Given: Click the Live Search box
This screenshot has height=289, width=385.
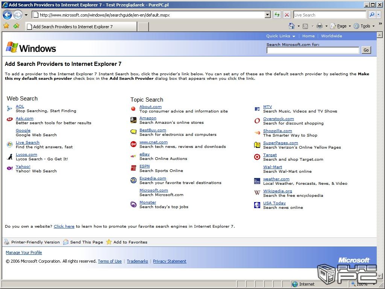Looking at the screenshot, I should click(330, 15).
